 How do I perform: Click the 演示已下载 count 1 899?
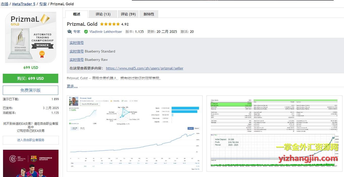(x=55, y=99)
